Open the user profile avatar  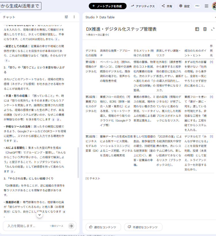[214, 6]
